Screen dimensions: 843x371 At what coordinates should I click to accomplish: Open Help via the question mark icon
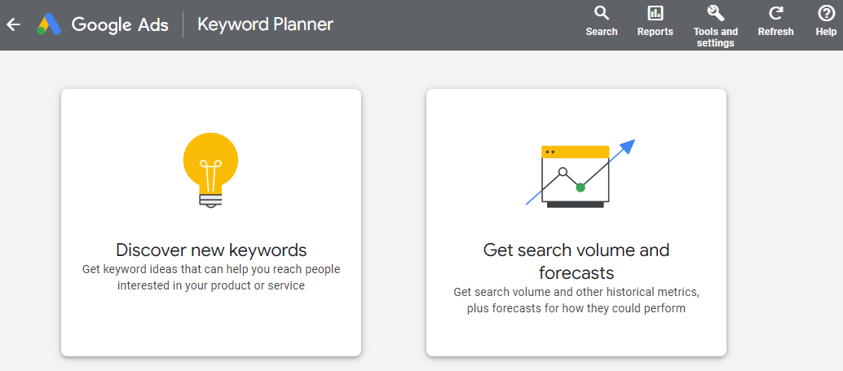click(826, 13)
